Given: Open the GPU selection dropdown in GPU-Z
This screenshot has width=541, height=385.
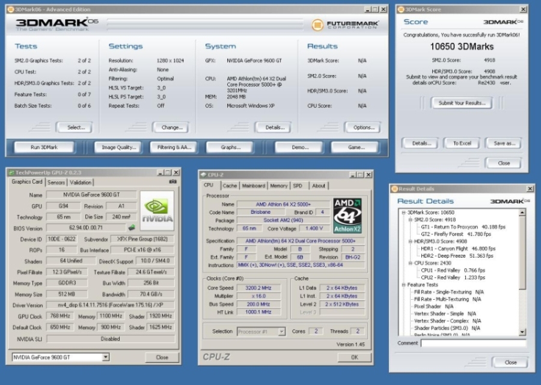Looking at the screenshot, I should tap(106, 357).
